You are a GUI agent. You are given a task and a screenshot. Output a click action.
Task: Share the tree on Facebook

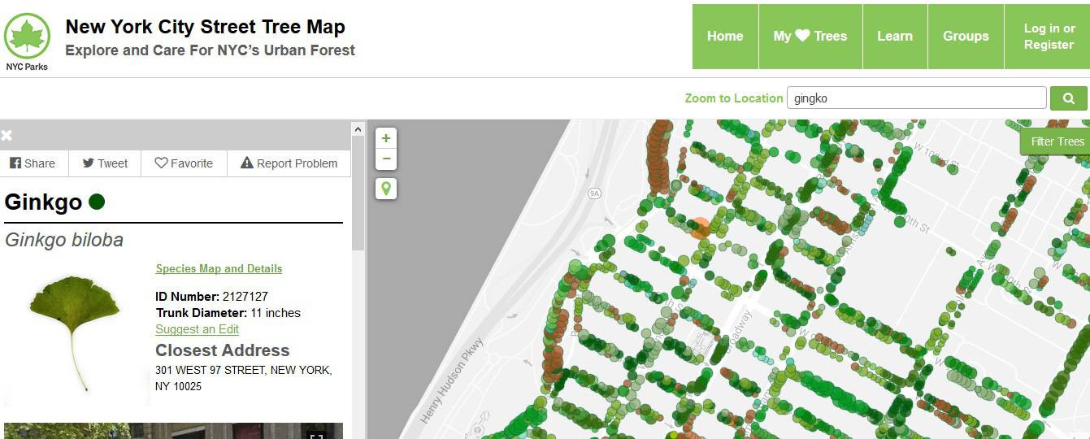pos(33,163)
